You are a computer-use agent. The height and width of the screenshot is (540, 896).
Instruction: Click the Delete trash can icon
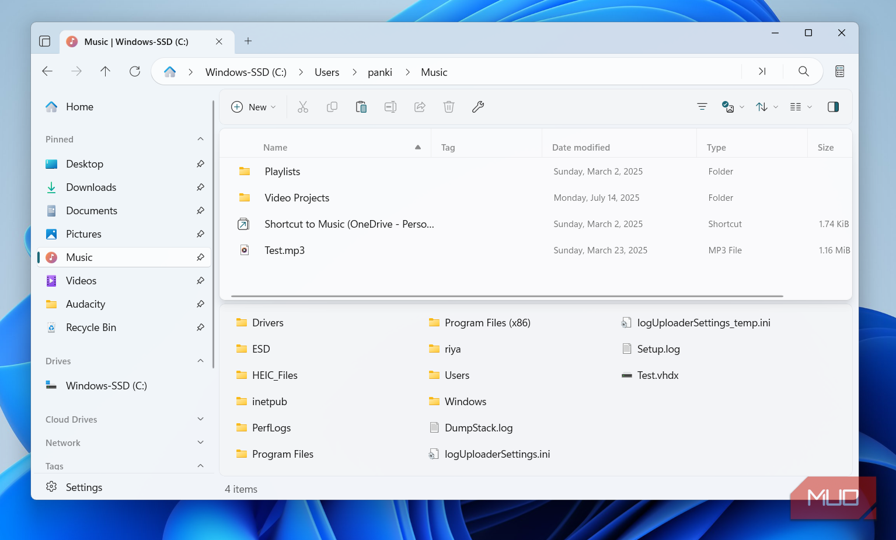[449, 107]
